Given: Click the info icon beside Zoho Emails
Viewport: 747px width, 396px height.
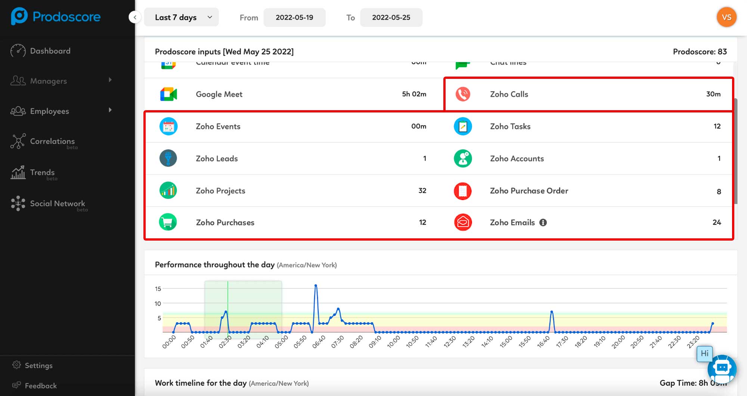Looking at the screenshot, I should tap(543, 223).
